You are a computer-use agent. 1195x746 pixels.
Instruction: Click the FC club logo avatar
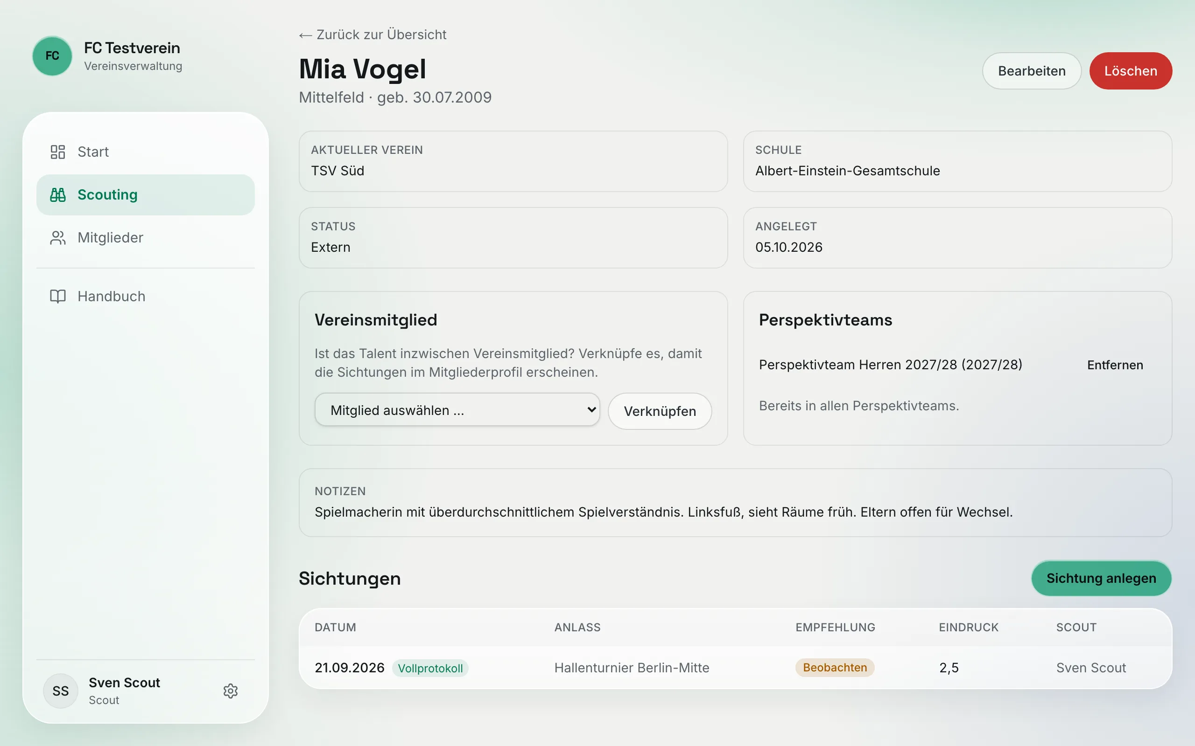pos(52,56)
